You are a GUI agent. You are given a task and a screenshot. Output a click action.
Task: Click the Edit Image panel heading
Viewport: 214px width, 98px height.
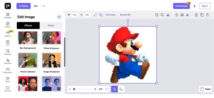[26, 17]
